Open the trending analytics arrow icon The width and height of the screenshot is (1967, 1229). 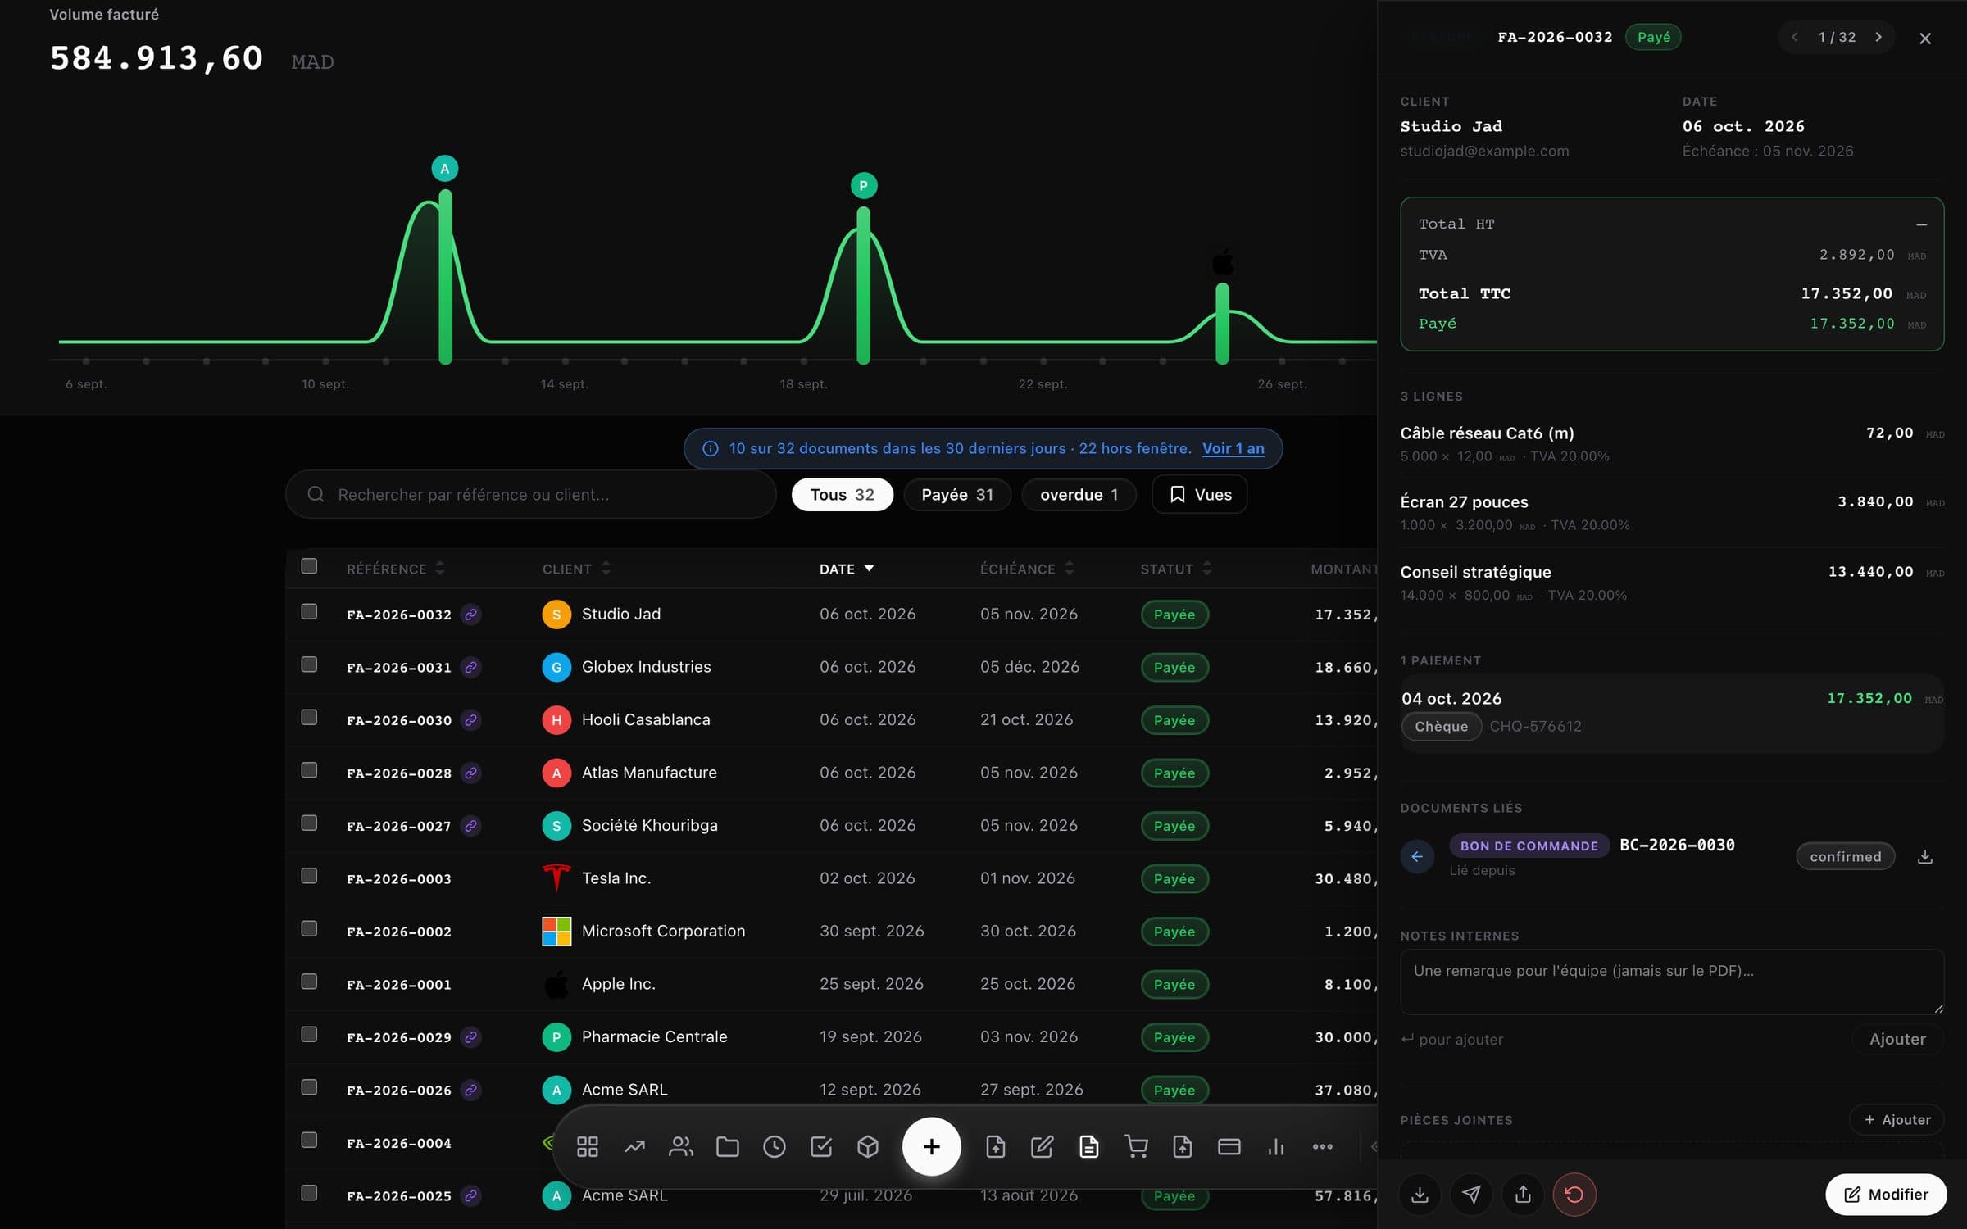pos(634,1146)
